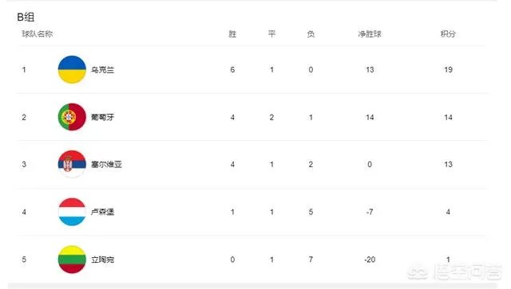This screenshot has height=289, width=511.
Task: Click the watermark logo at bottom right
Action: click(455, 272)
